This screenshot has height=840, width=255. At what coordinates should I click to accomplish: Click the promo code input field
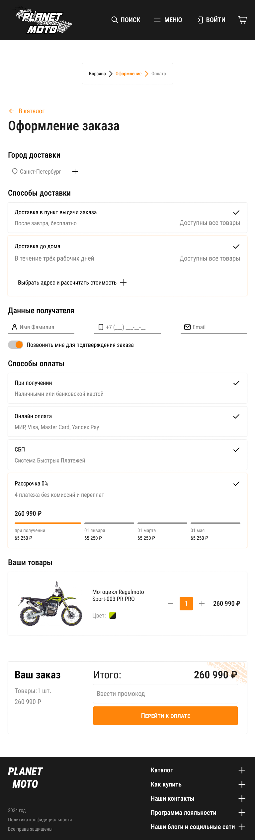(x=165, y=693)
